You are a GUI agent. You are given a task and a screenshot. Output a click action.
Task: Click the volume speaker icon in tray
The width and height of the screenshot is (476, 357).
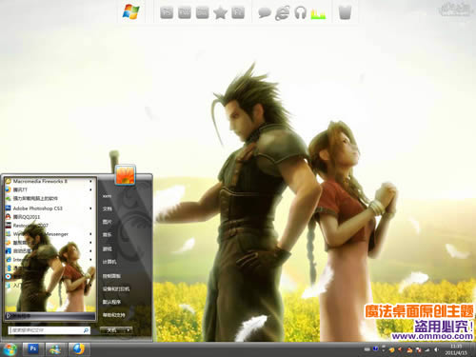pos(436,349)
